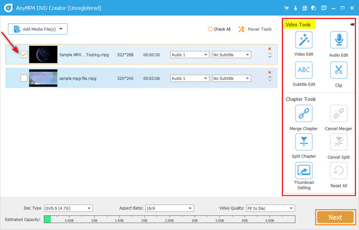359x230 pixels.
Task: Check the sample-mpg-file.mpg checkbox
Action: click(24, 78)
